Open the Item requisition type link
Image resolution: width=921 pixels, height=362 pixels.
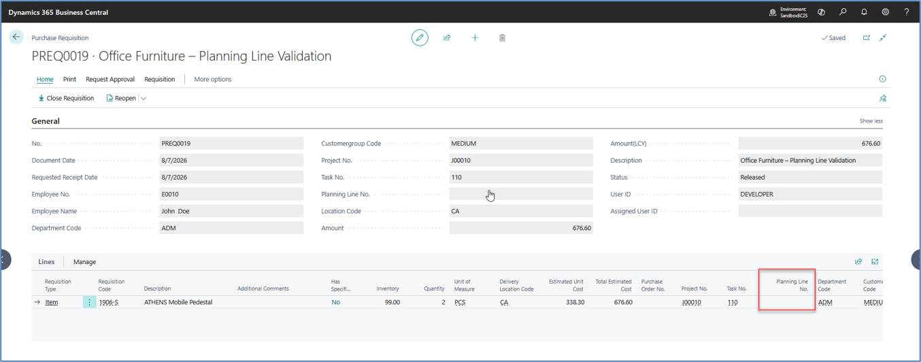(x=52, y=302)
